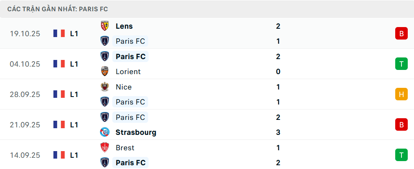Screen dimensions: 414x169
Task: Select the 04.10.25 match date
Action: (x=25, y=64)
